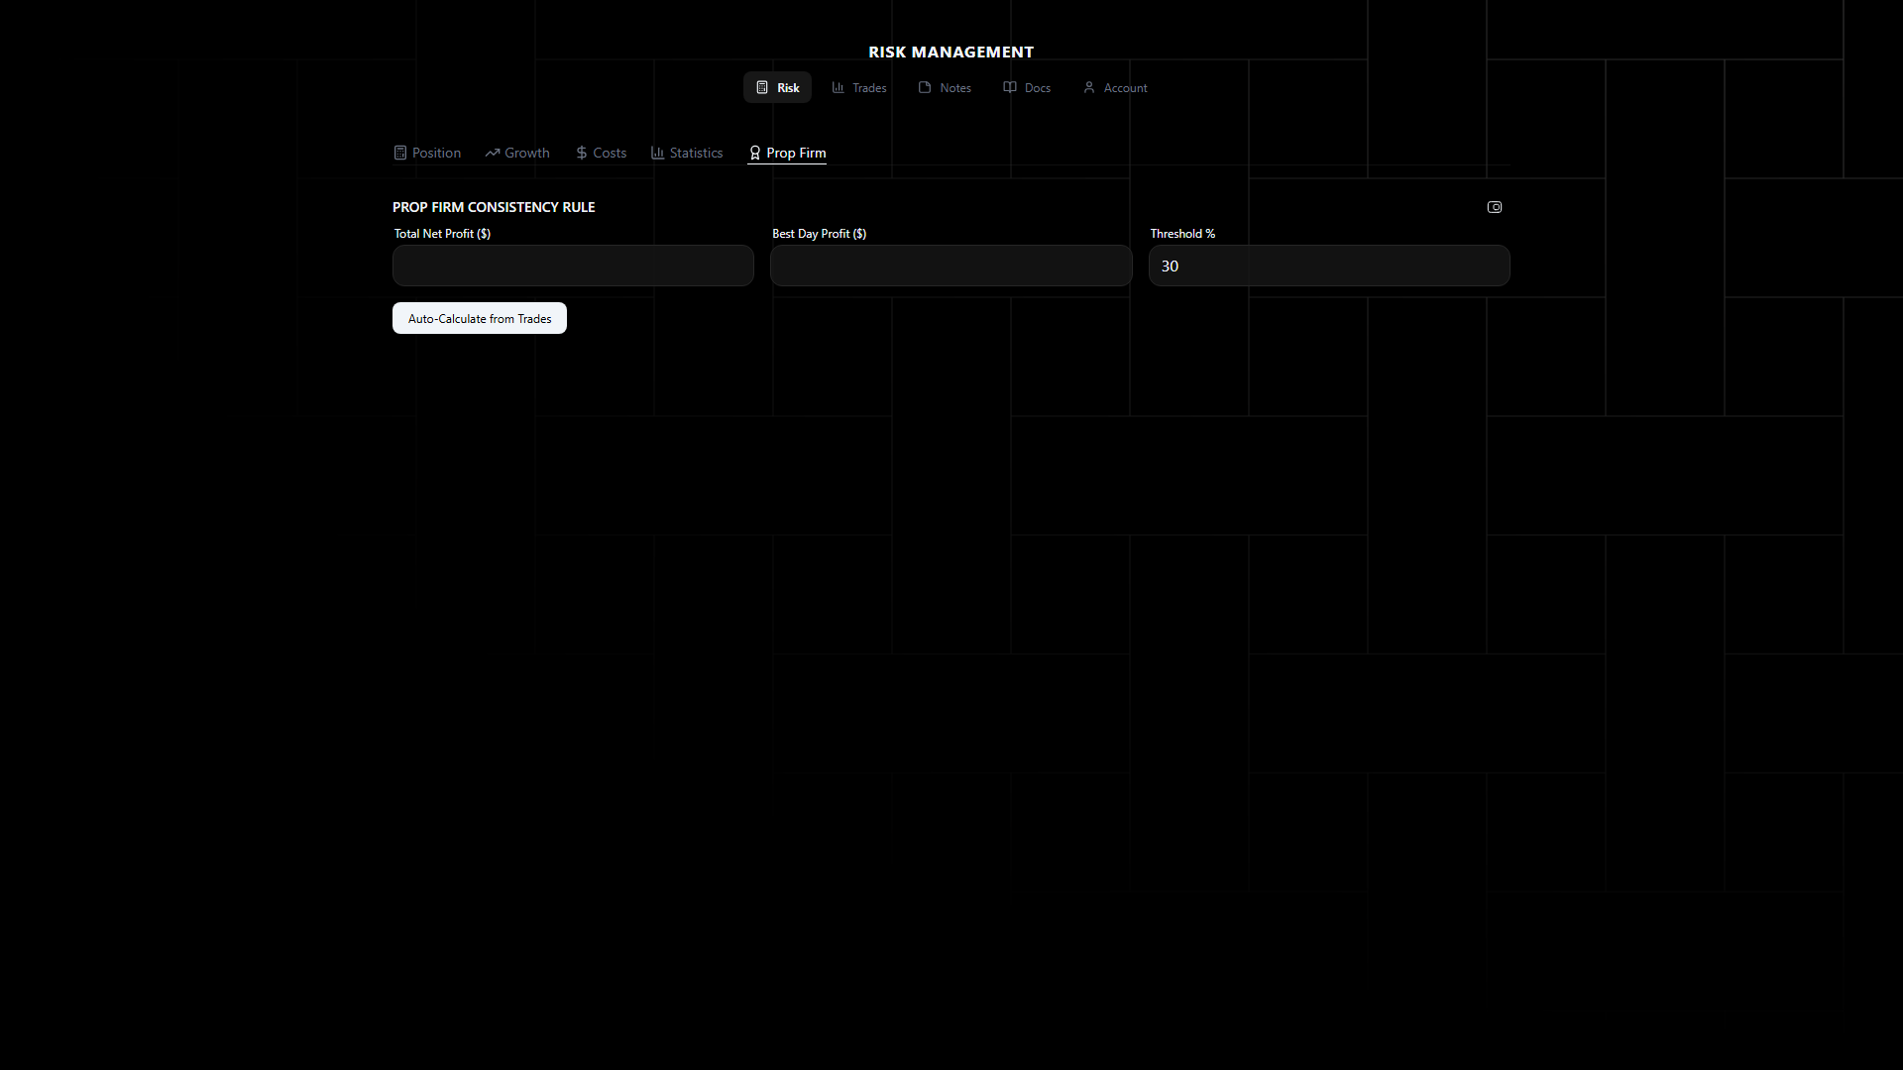Focus the Total Net Profit input field

pyautogui.click(x=573, y=266)
